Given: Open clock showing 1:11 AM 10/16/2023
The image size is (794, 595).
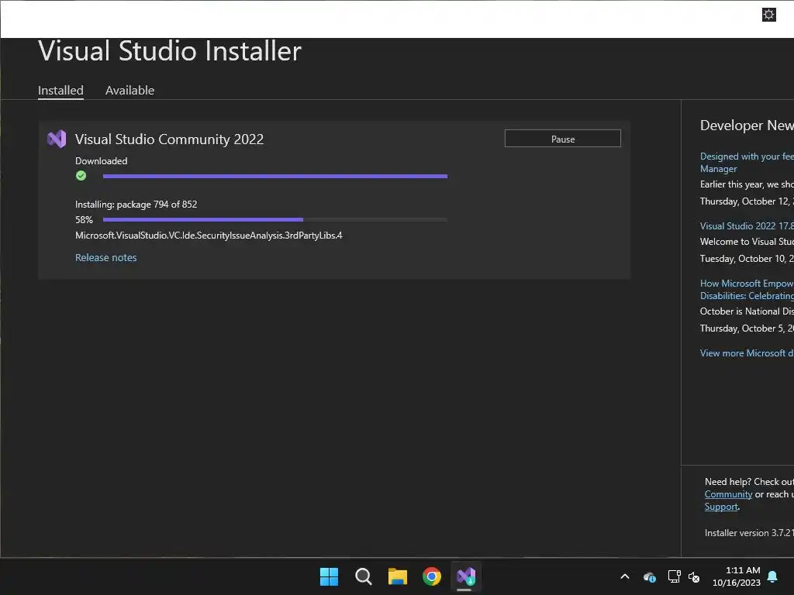Looking at the screenshot, I should pyautogui.click(x=737, y=576).
